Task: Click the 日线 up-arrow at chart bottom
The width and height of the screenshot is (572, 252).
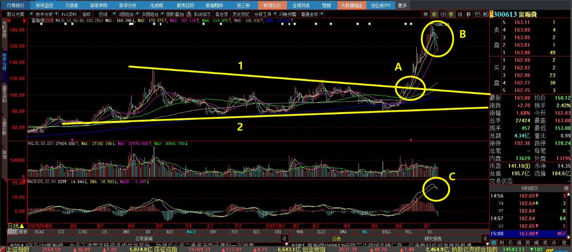Action: click(x=22, y=226)
